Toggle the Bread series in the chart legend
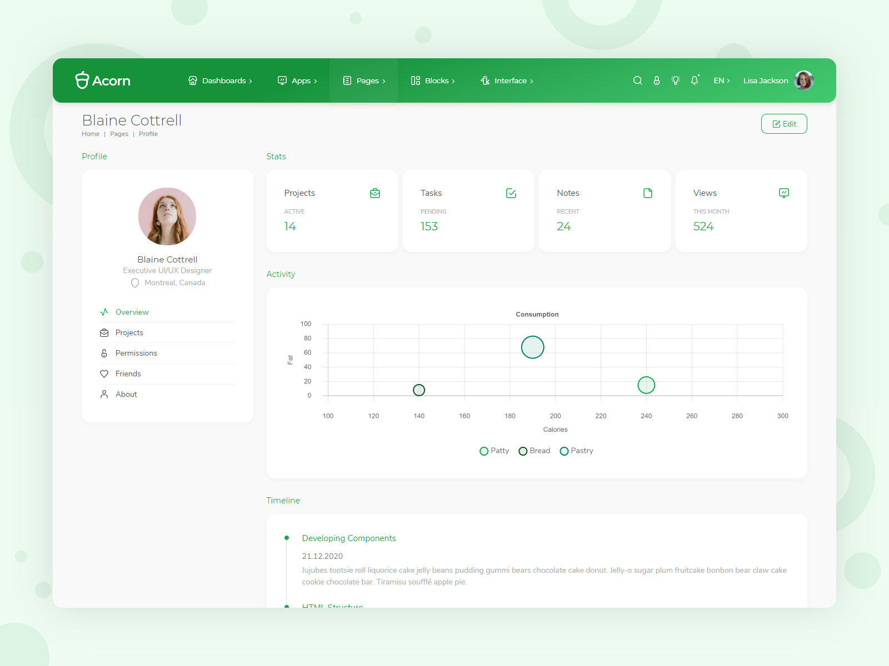 [533, 451]
